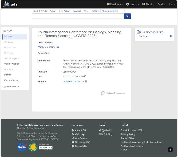The width and height of the screenshot is (178, 157).
Task: Open the NASA footer text link
Action: point(124,150)
